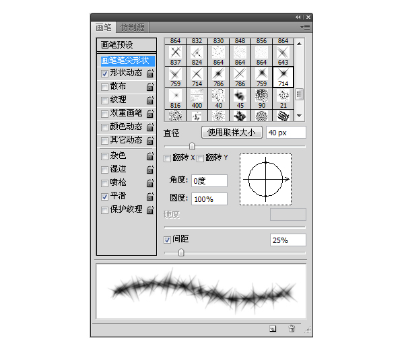Toggle lock icon for 杂色
Image resolution: width=404 pixels, height=350 pixels.
(x=150, y=155)
